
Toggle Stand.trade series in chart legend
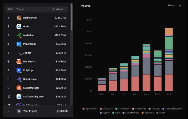point(122,109)
